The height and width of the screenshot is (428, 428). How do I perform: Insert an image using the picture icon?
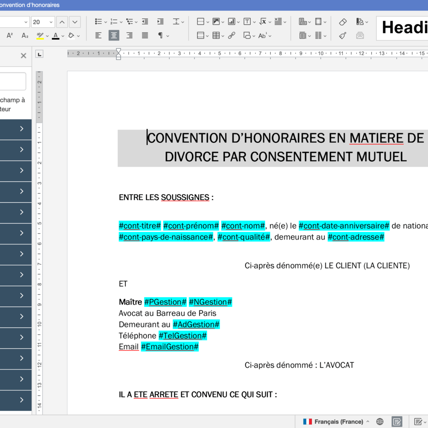216,21
